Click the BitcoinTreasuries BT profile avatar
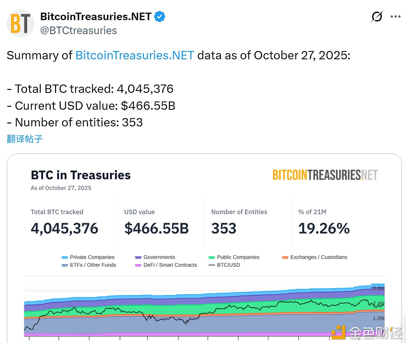This screenshot has height=343, width=406. (x=20, y=23)
